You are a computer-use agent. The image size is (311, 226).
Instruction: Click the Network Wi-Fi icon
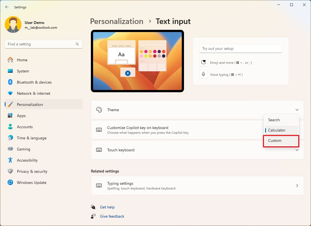pyautogui.click(x=10, y=93)
